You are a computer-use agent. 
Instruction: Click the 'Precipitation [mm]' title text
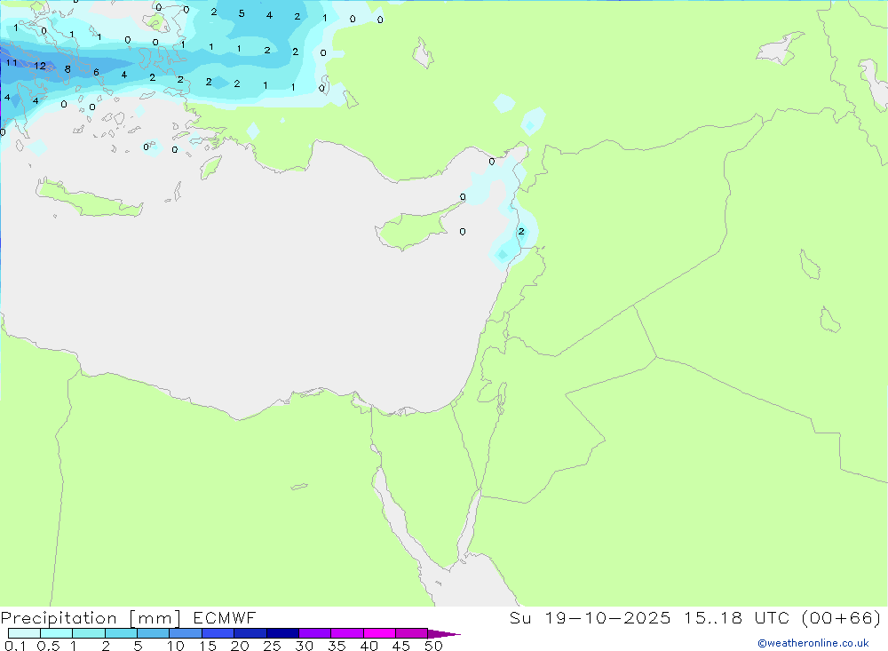[x=91, y=618]
